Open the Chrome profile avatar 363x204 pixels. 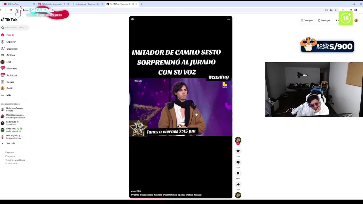[356, 10]
